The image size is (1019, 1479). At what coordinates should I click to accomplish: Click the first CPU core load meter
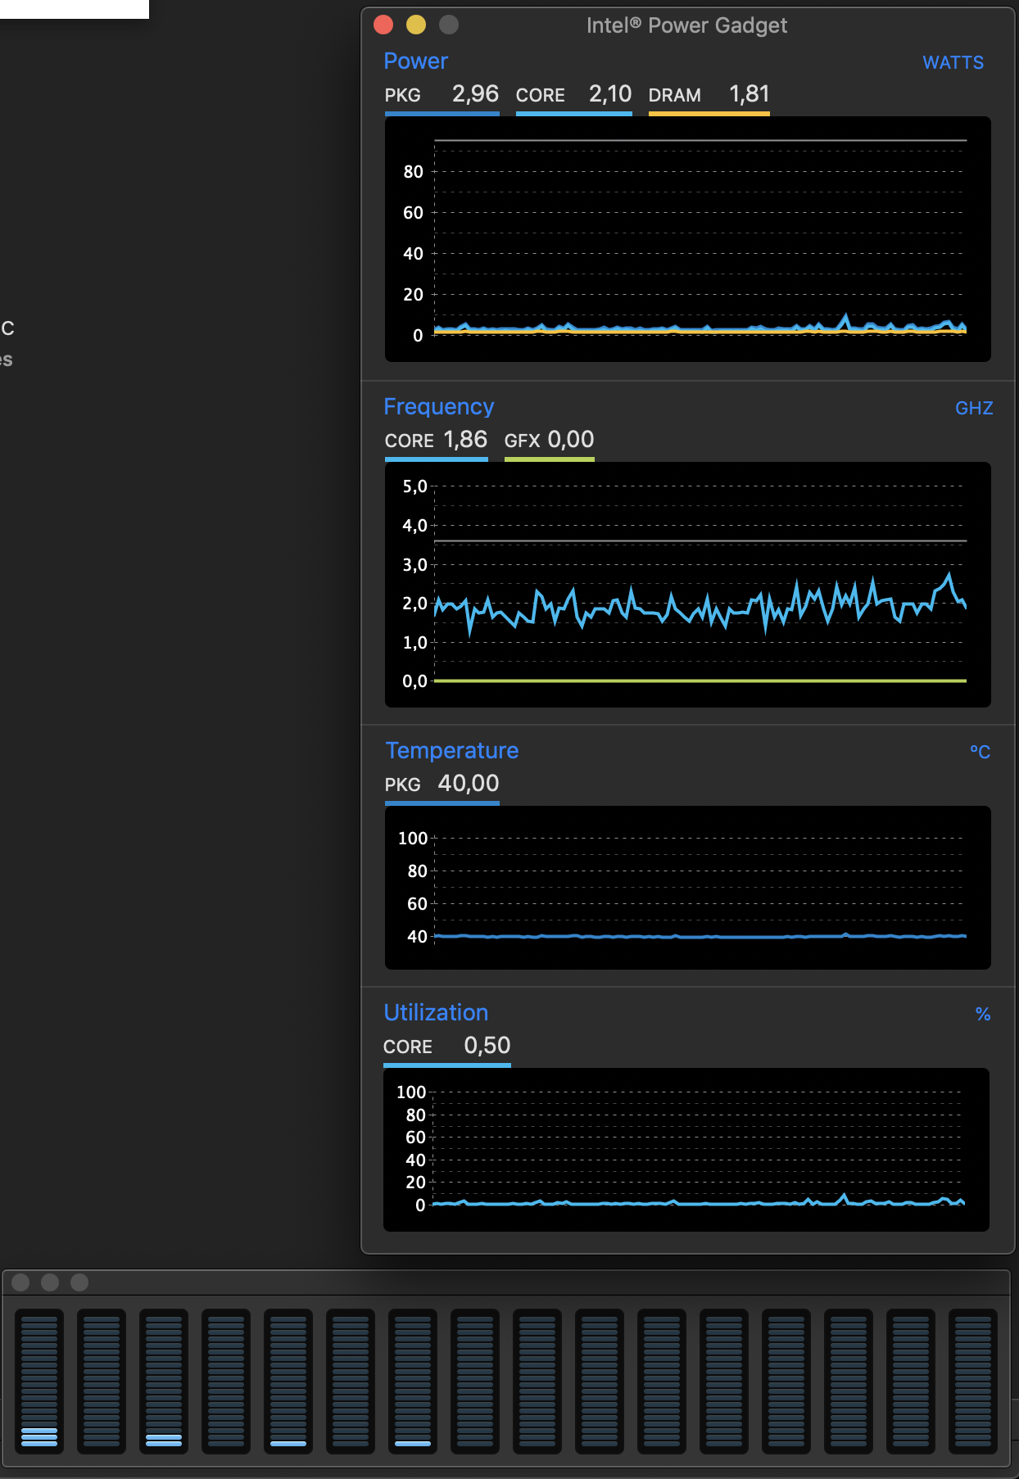coord(39,1381)
